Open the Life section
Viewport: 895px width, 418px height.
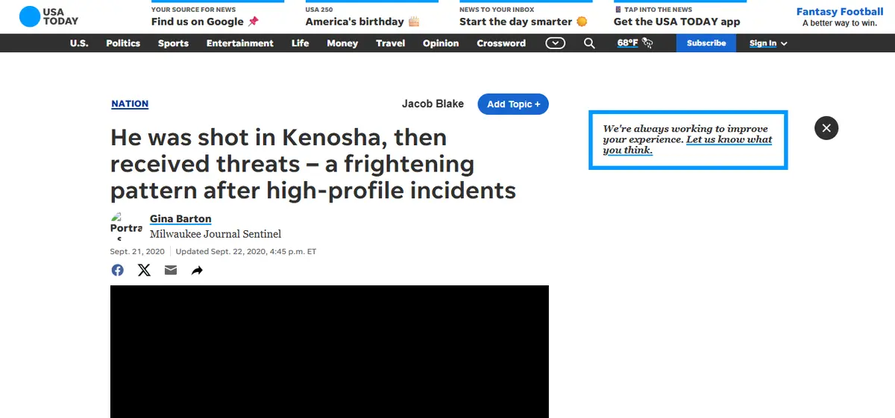[x=300, y=43]
